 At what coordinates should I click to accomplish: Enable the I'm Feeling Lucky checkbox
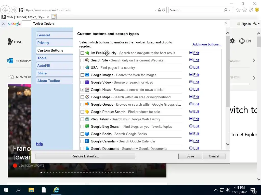tap(82, 53)
